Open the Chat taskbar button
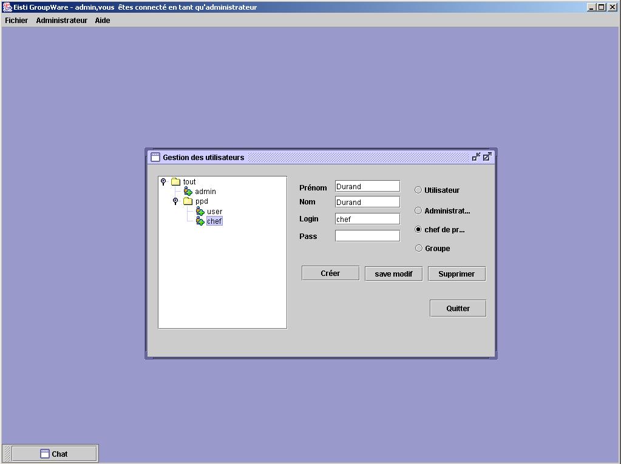 point(54,454)
